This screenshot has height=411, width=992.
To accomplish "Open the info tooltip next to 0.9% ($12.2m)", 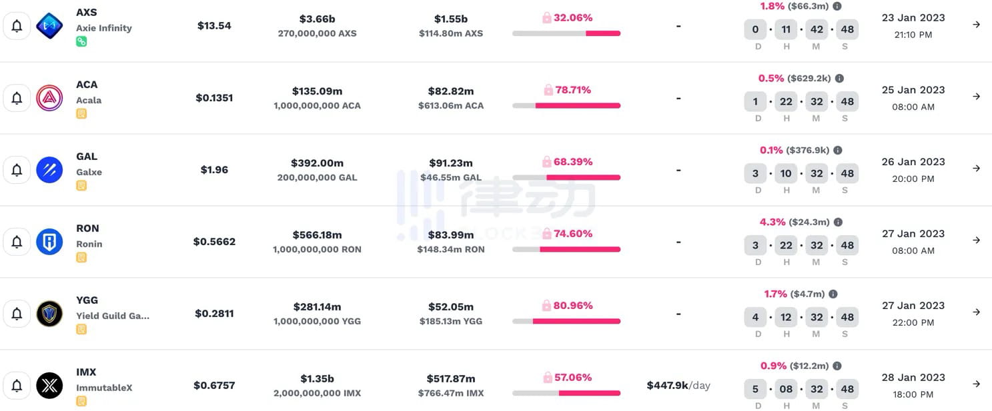I will (x=838, y=365).
